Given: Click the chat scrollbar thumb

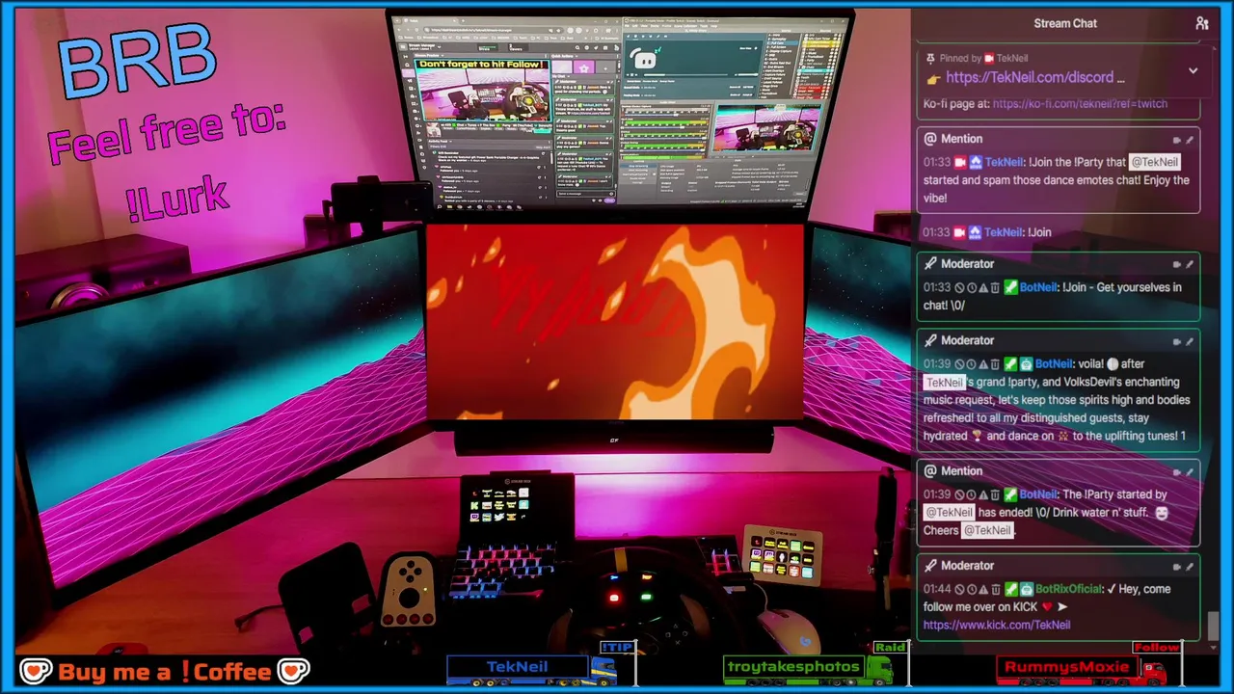Looking at the screenshot, I should (x=1213, y=626).
